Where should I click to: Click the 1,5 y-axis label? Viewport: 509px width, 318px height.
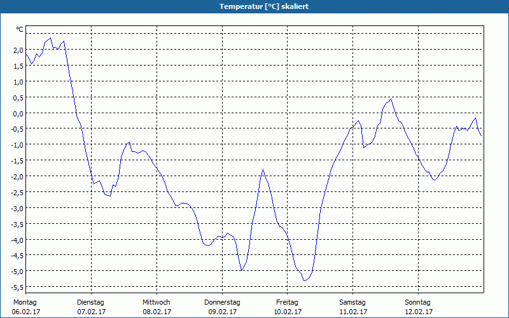coord(18,66)
